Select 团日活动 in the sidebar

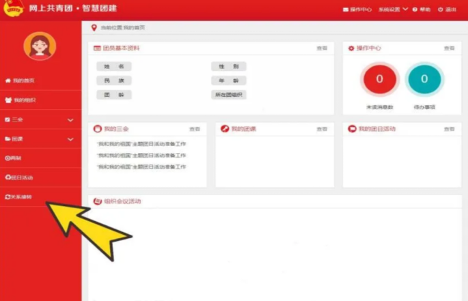point(20,177)
